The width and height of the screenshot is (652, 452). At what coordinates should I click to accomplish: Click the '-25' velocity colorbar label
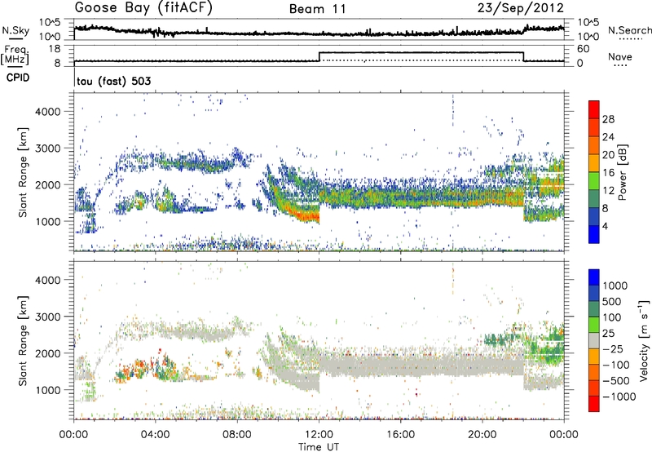point(615,348)
